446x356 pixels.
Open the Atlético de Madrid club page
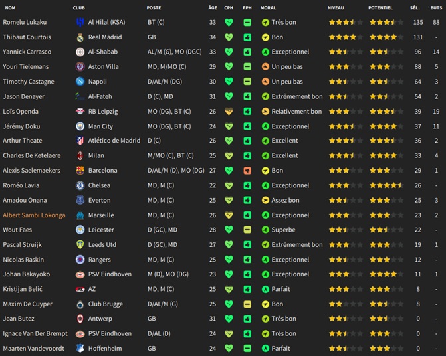click(x=114, y=141)
